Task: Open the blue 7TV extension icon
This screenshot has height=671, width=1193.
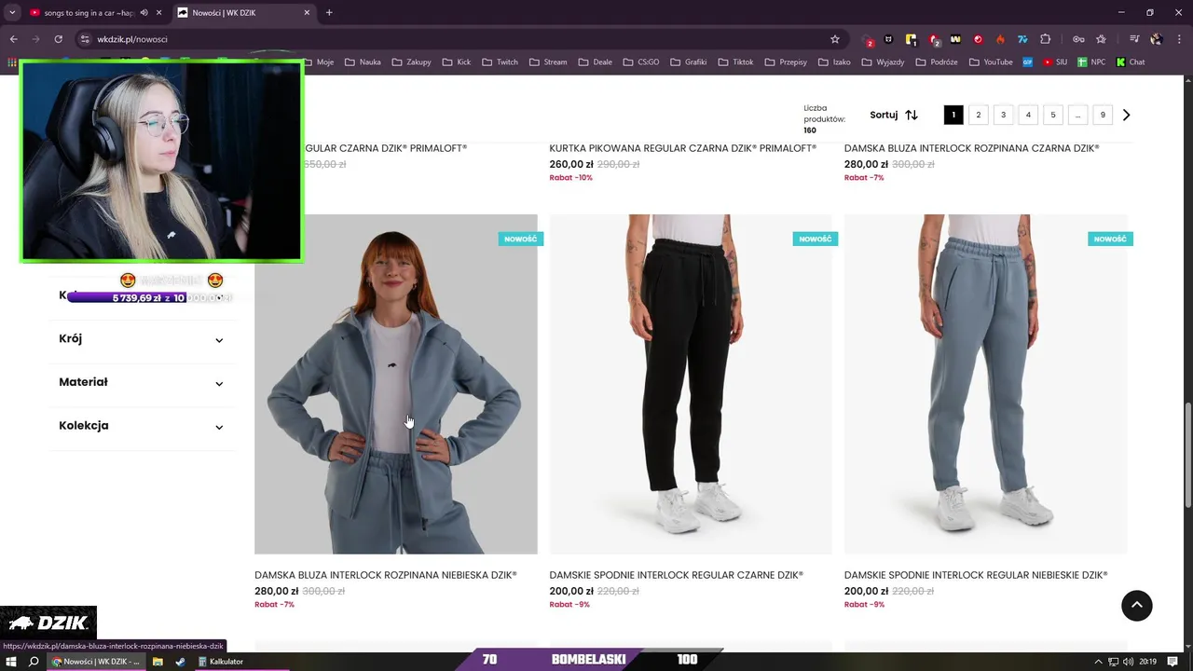Action: [x=1022, y=39]
